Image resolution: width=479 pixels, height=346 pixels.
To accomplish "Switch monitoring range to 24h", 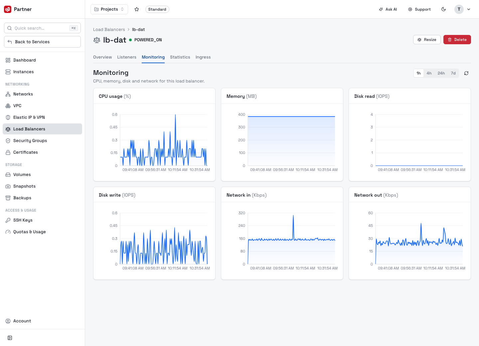I will pyautogui.click(x=441, y=73).
